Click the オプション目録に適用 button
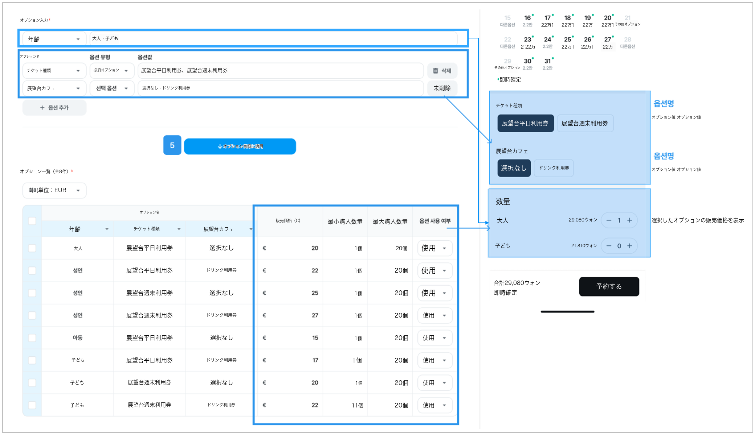The width and height of the screenshot is (755, 435). click(240, 146)
